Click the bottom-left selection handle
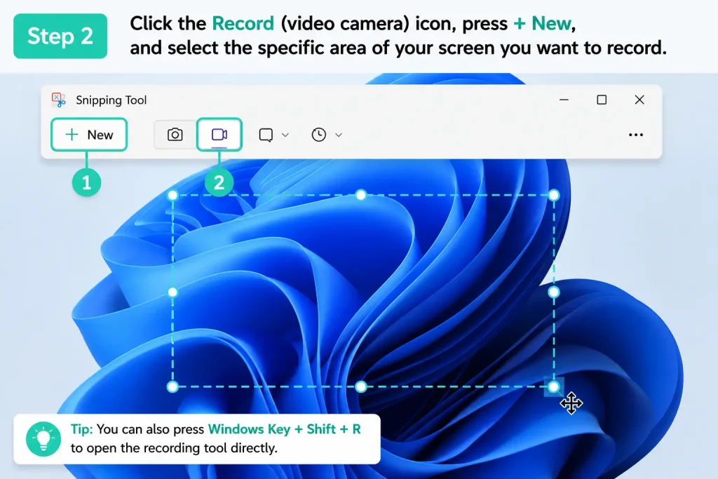The image size is (718, 479). [x=172, y=387]
